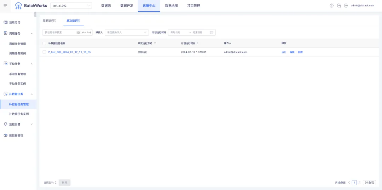Click the calendar icon in date range field
This screenshot has height=190, width=382.
tap(212, 33)
